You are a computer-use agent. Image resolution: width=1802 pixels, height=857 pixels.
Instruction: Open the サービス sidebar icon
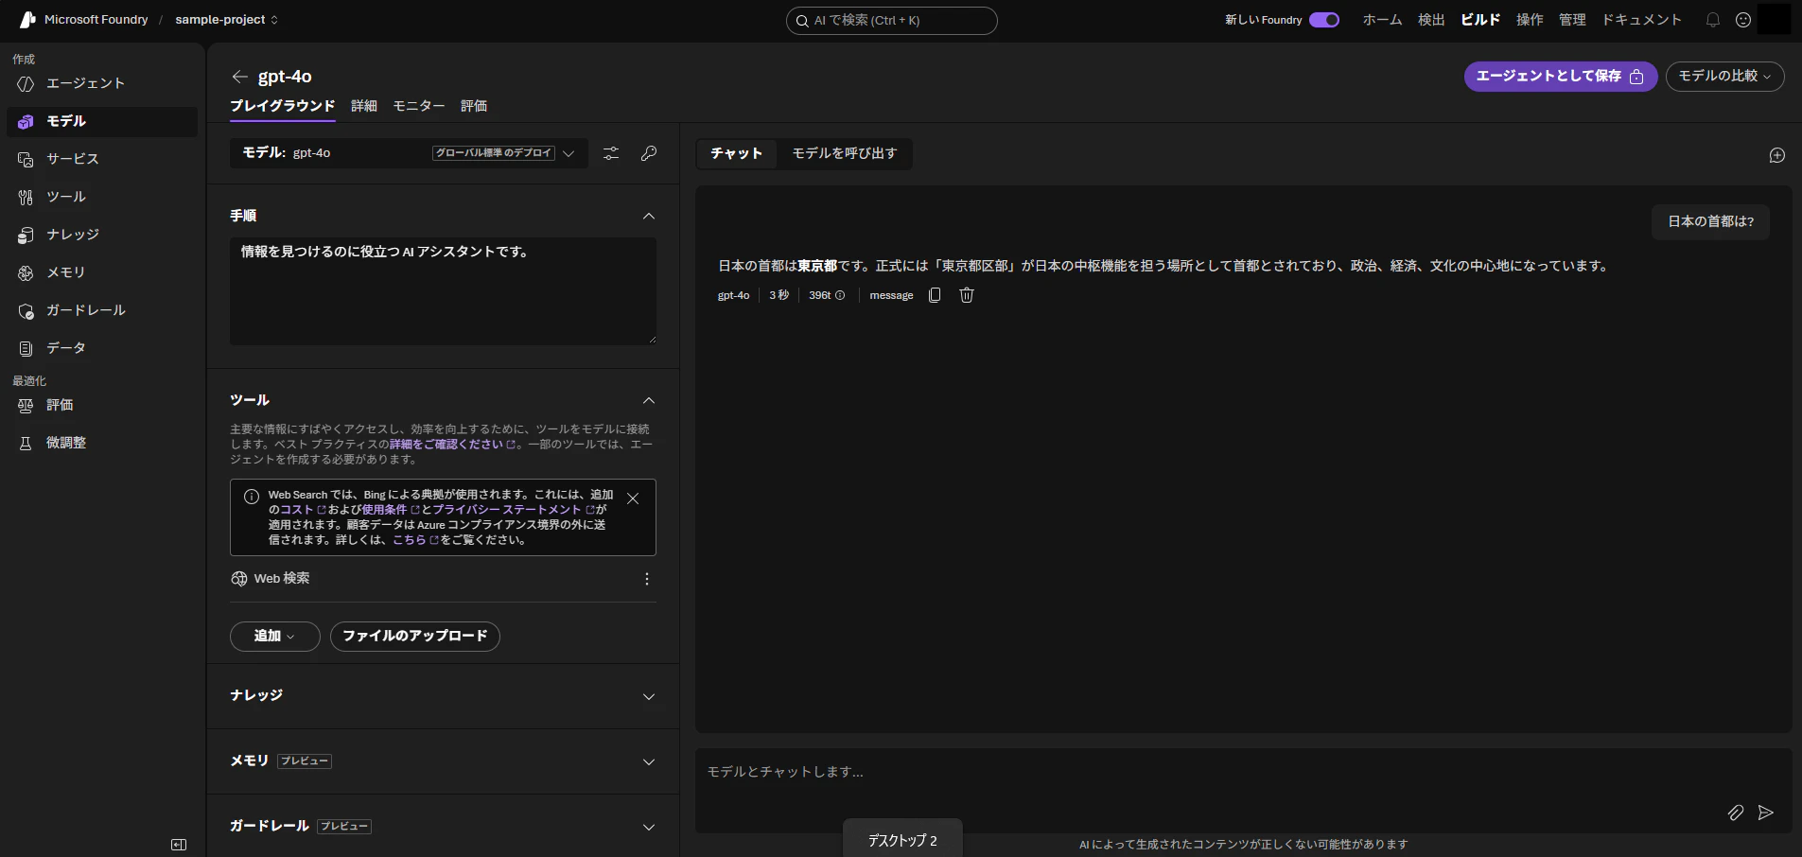(26, 159)
